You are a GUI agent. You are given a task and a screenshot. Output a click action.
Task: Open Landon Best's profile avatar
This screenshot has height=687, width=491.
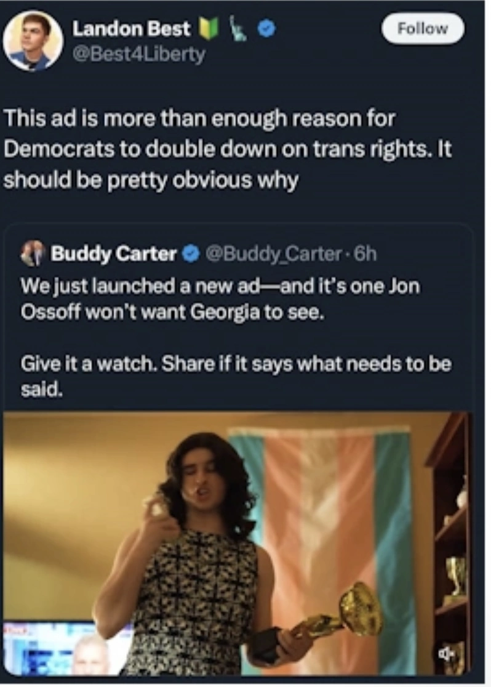[x=33, y=42]
